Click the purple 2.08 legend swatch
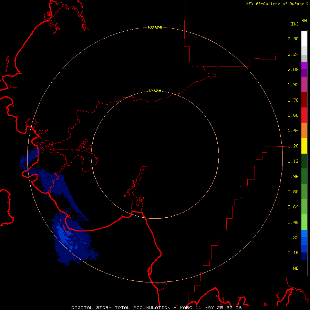The height and width of the screenshot is (310, 310). point(304,69)
